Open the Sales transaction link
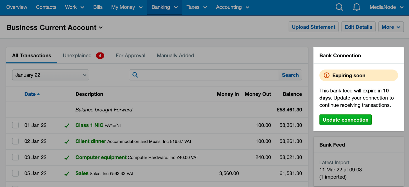 [82, 173]
